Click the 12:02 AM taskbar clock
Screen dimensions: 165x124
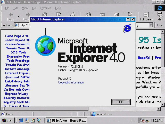pyautogui.click(x=156, y=120)
